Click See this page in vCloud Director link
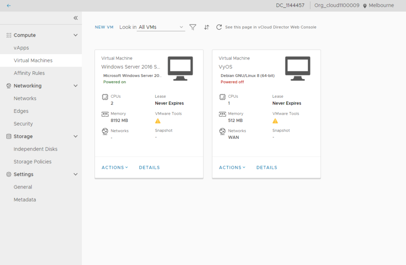 270,27
